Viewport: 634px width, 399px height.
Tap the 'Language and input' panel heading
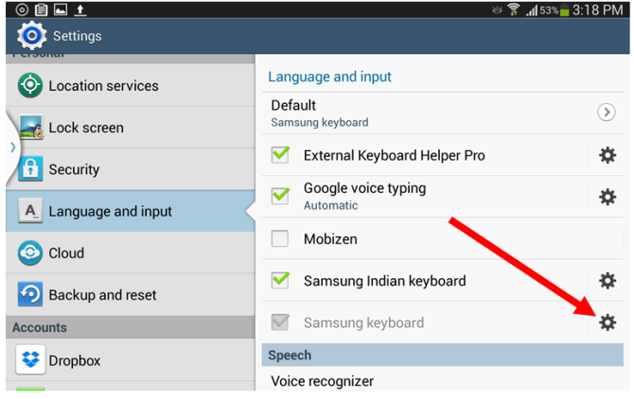pyautogui.click(x=329, y=77)
